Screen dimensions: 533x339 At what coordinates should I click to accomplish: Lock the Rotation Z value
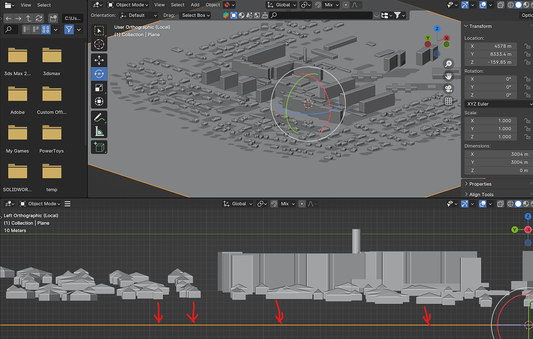pyautogui.click(x=527, y=95)
